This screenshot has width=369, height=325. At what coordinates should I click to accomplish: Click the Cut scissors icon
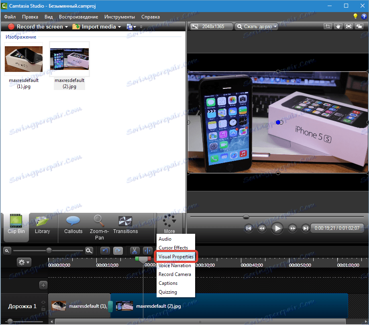pos(135,251)
